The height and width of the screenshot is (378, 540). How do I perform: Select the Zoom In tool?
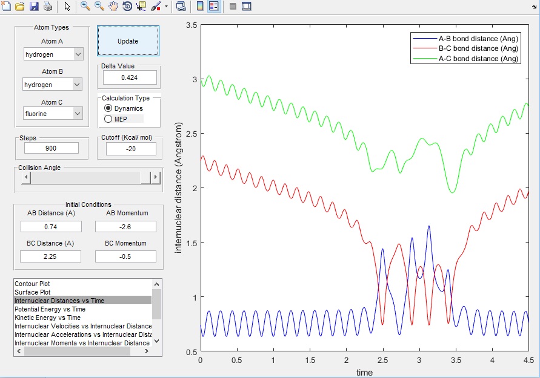coord(85,7)
